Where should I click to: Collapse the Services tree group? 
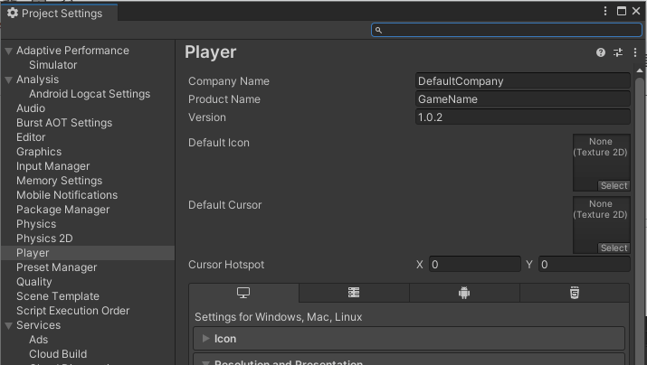[x=8, y=326]
